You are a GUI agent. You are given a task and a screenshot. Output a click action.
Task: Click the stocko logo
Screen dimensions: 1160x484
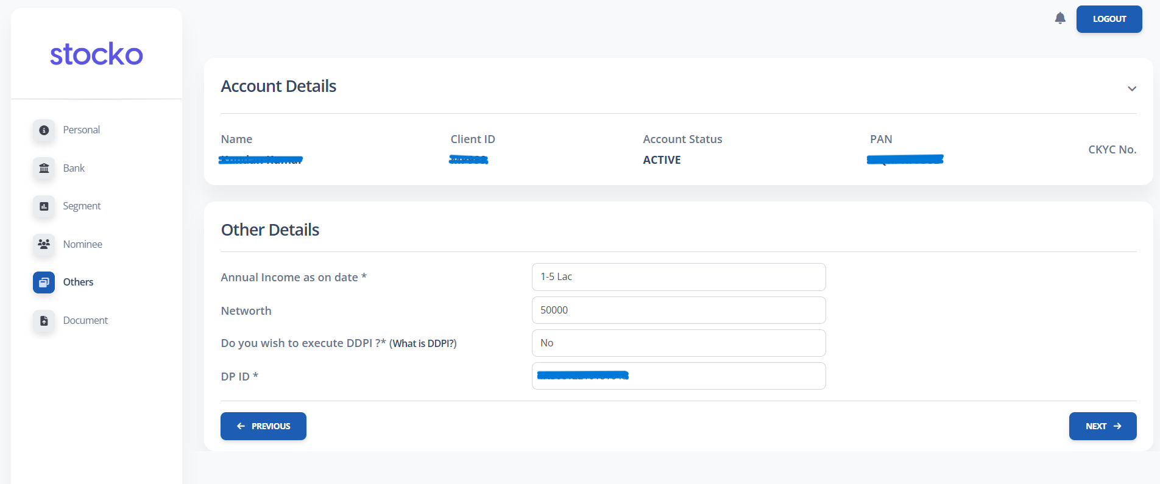pos(96,54)
